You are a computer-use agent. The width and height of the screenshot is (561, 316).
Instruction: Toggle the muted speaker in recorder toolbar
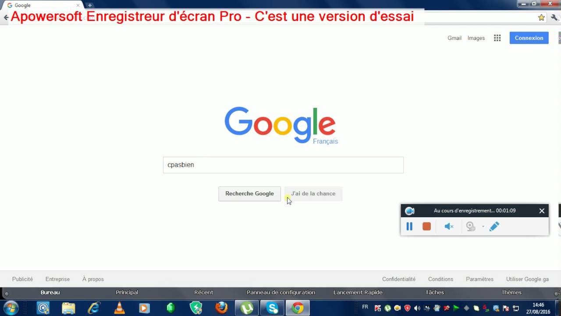point(449,226)
